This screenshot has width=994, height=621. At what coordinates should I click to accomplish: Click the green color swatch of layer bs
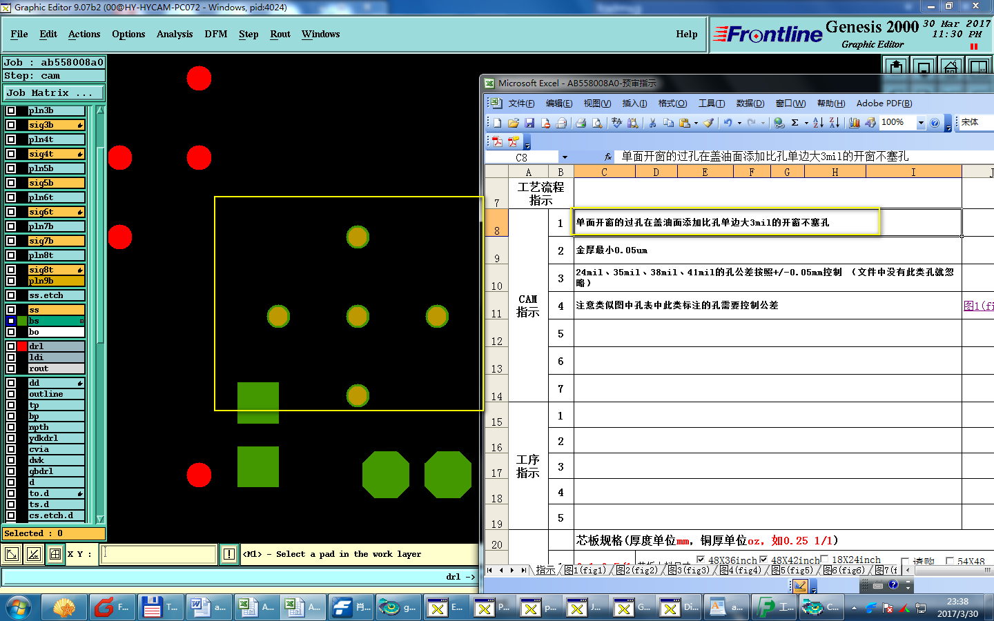tap(22, 321)
